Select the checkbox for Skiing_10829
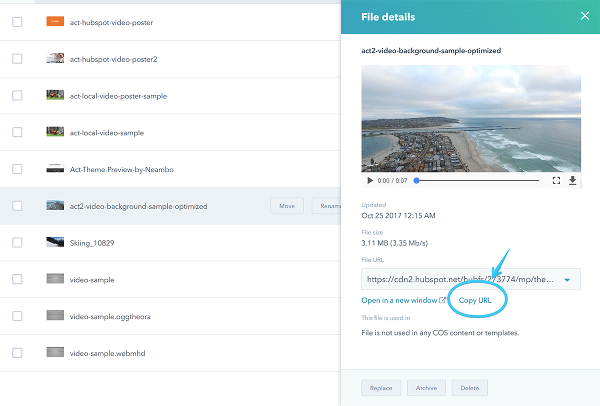Screen dimensions: 600x406 18,242
